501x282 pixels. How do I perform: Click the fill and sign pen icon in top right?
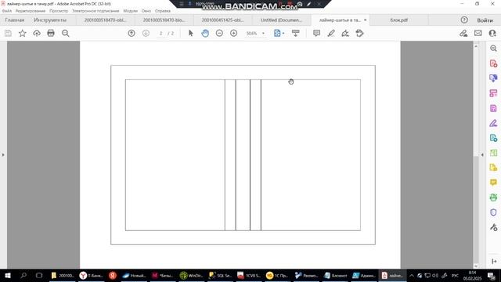point(463,33)
